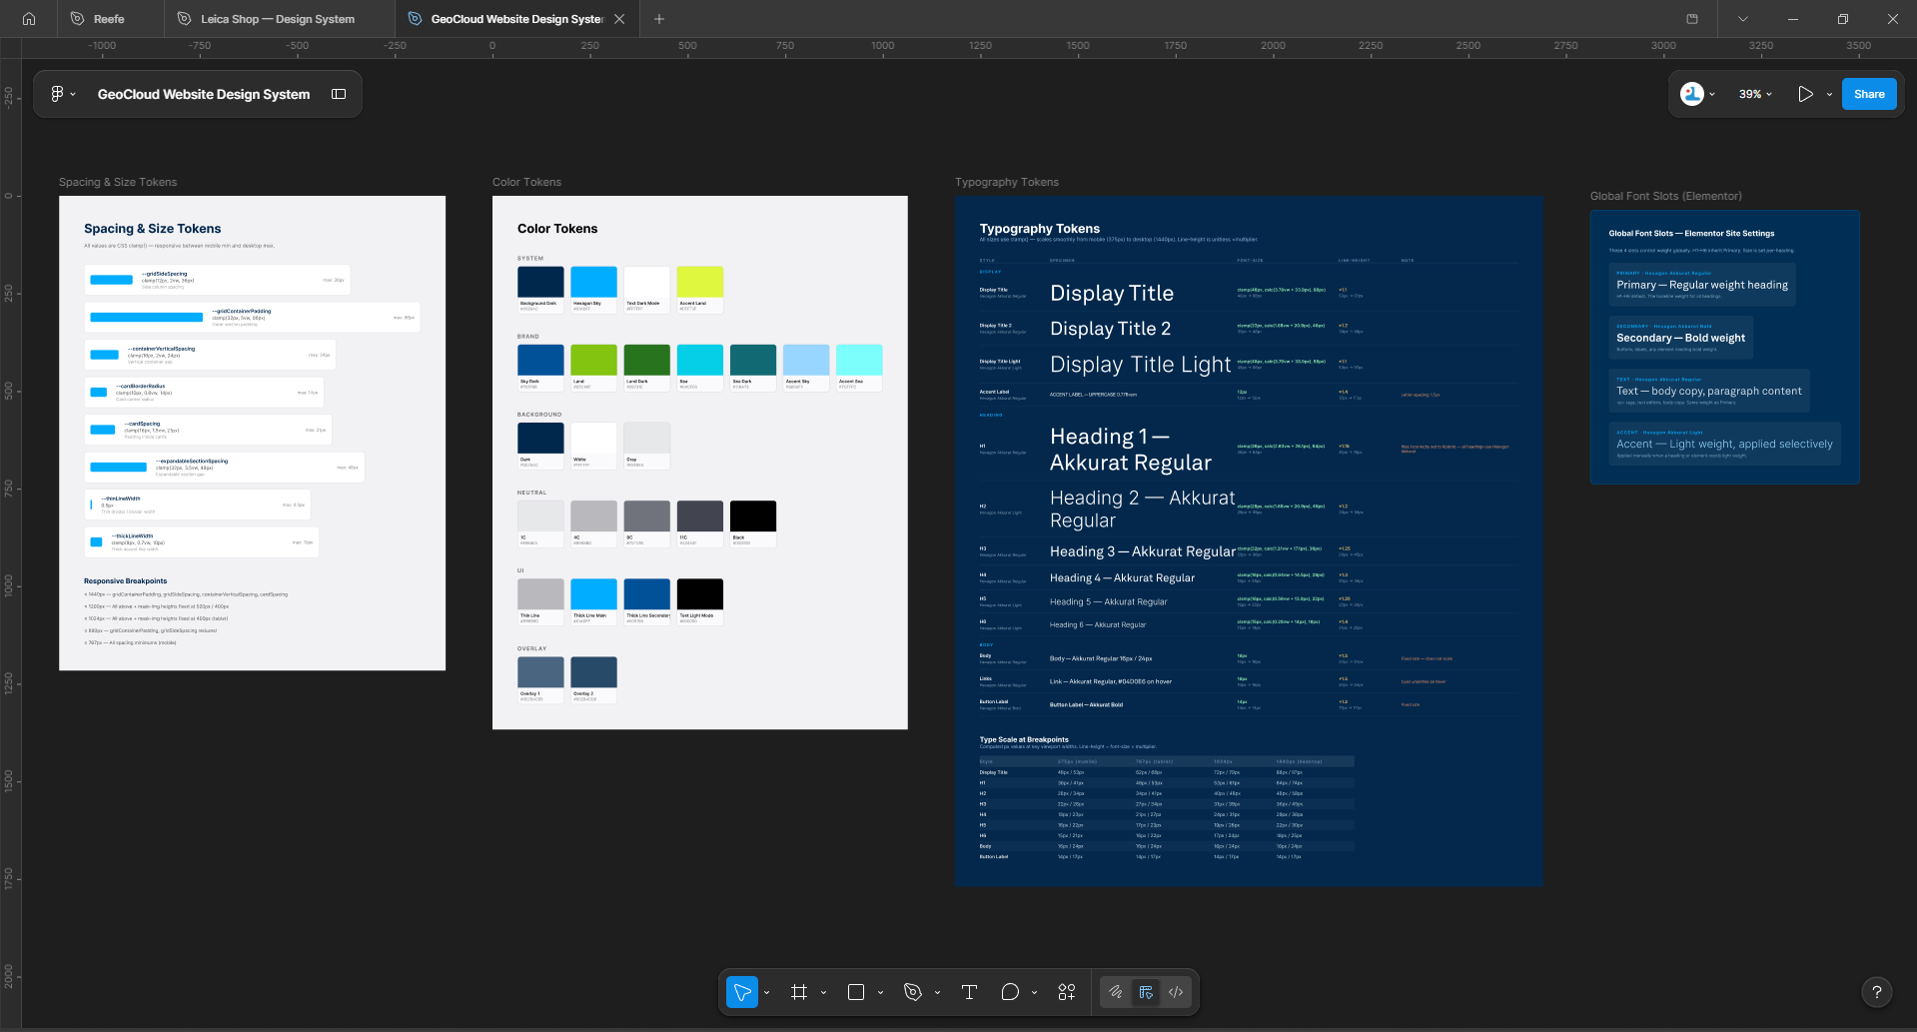Viewport: 1917px width, 1032px height.
Task: Select the Comment tool
Action: click(1010, 992)
